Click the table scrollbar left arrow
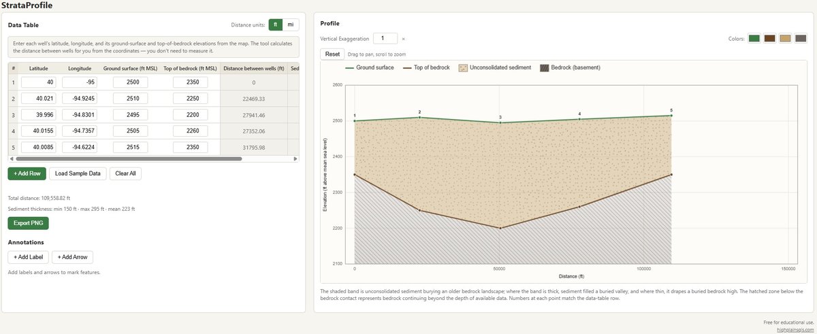 [x=11, y=158]
